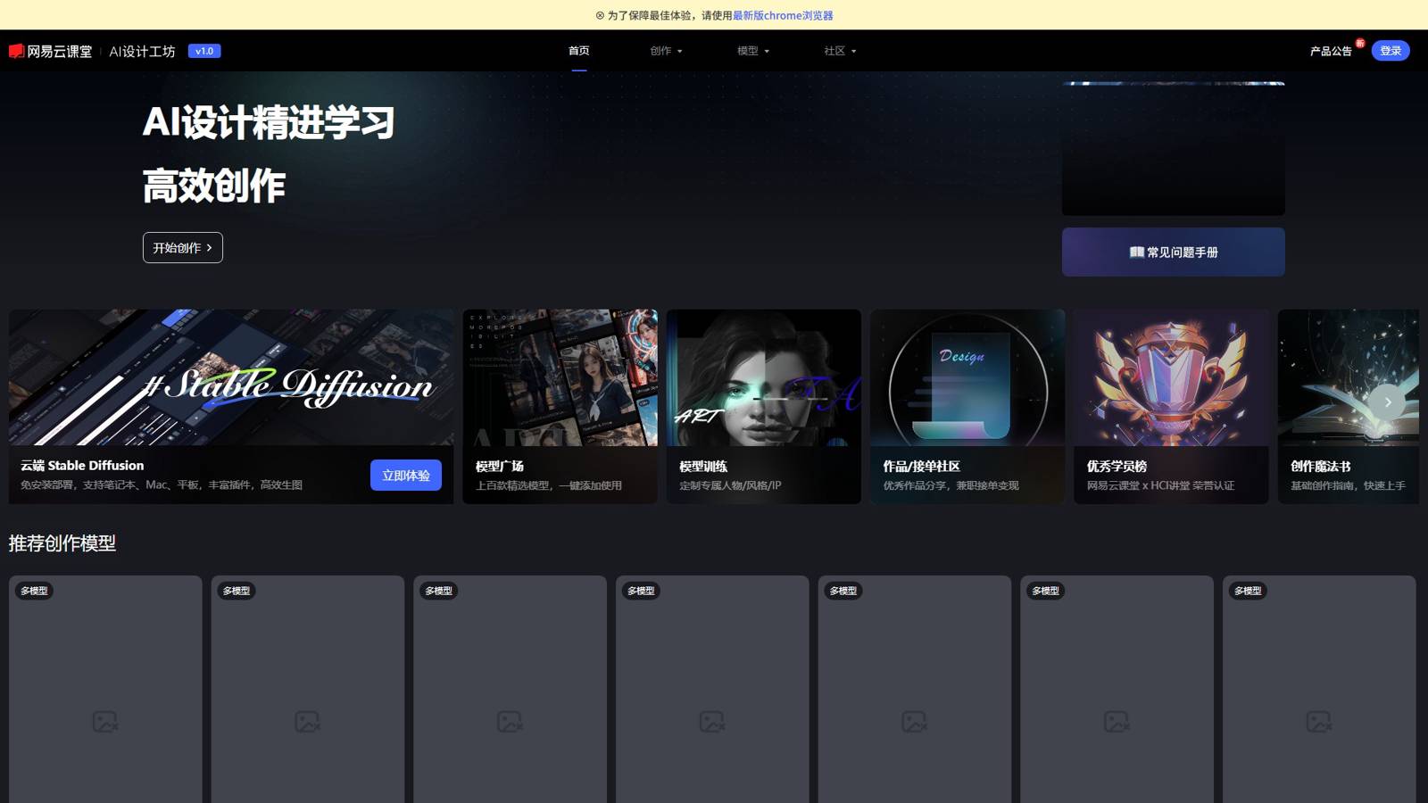1428x803 pixels.
Task: Click the 登录 login button
Action: pyautogui.click(x=1391, y=51)
